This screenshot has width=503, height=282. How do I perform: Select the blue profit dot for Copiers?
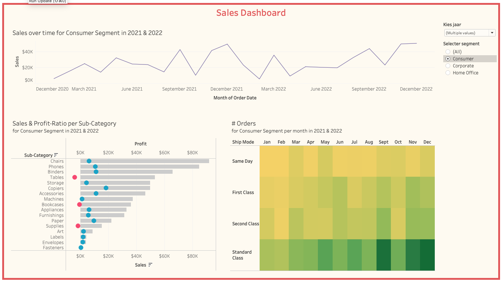point(106,188)
